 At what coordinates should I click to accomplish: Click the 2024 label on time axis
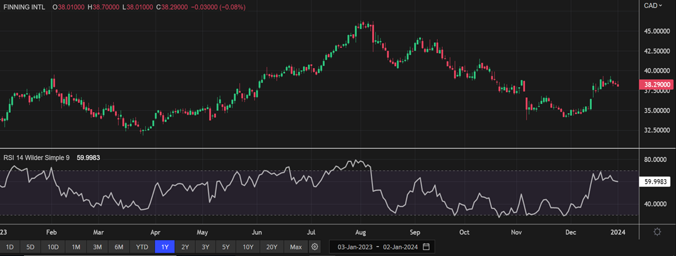pos(617,232)
